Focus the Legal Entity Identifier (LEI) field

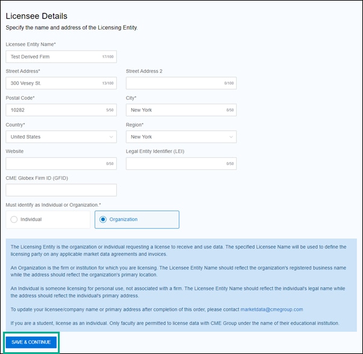tap(175, 163)
